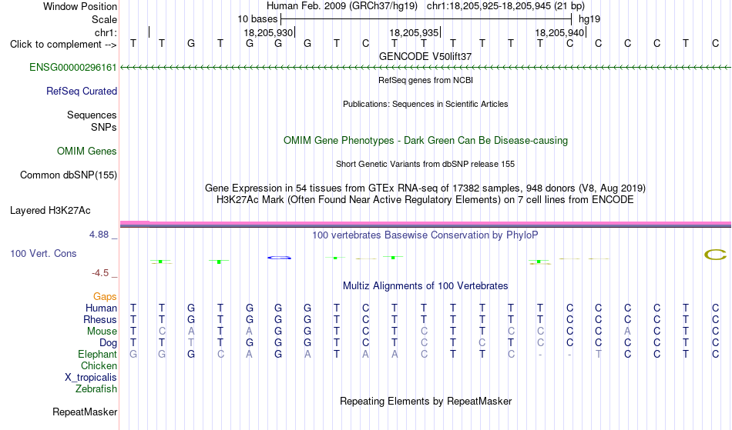The height and width of the screenshot is (430, 732).
Task: Click the Sequences track label
Action: pyautogui.click(x=92, y=115)
